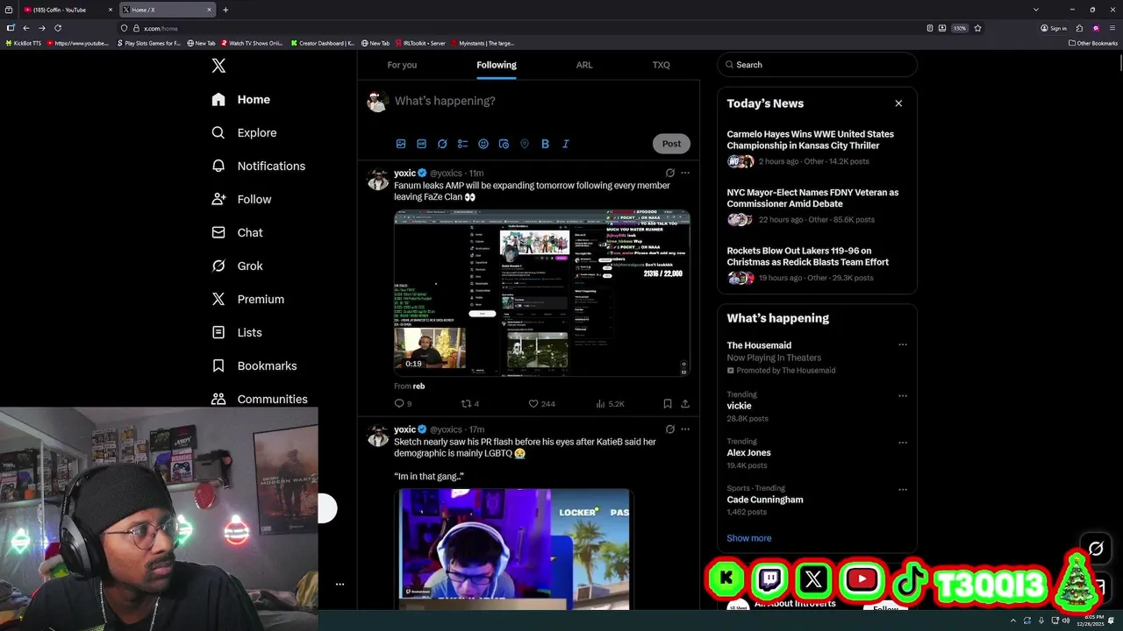Switch to the ARL tab
The width and height of the screenshot is (1123, 631).
[584, 65]
